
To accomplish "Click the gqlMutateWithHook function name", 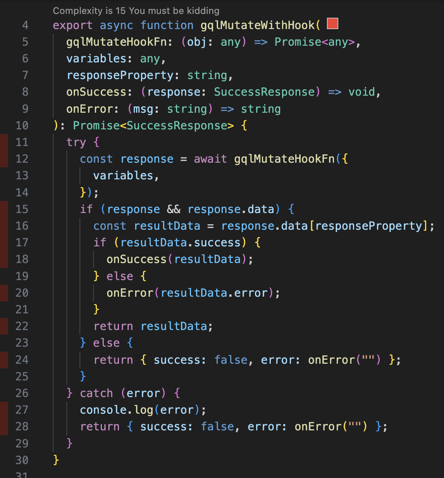I will click(x=257, y=25).
